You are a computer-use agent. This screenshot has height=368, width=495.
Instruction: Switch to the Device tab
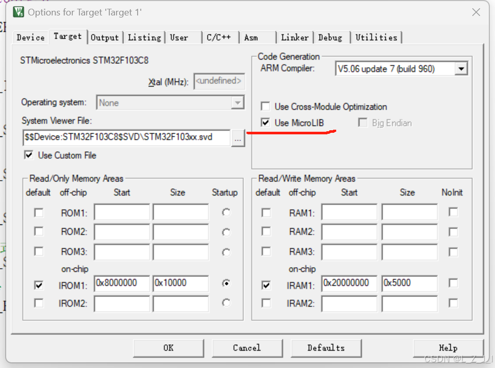pyautogui.click(x=30, y=38)
